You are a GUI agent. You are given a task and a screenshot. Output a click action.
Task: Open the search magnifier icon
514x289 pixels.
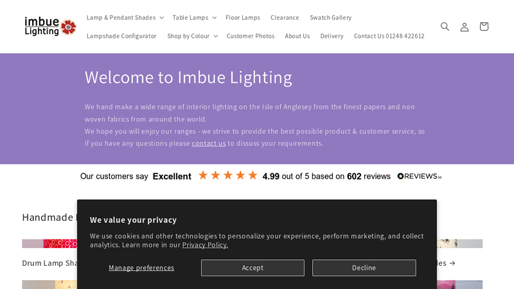click(x=445, y=26)
